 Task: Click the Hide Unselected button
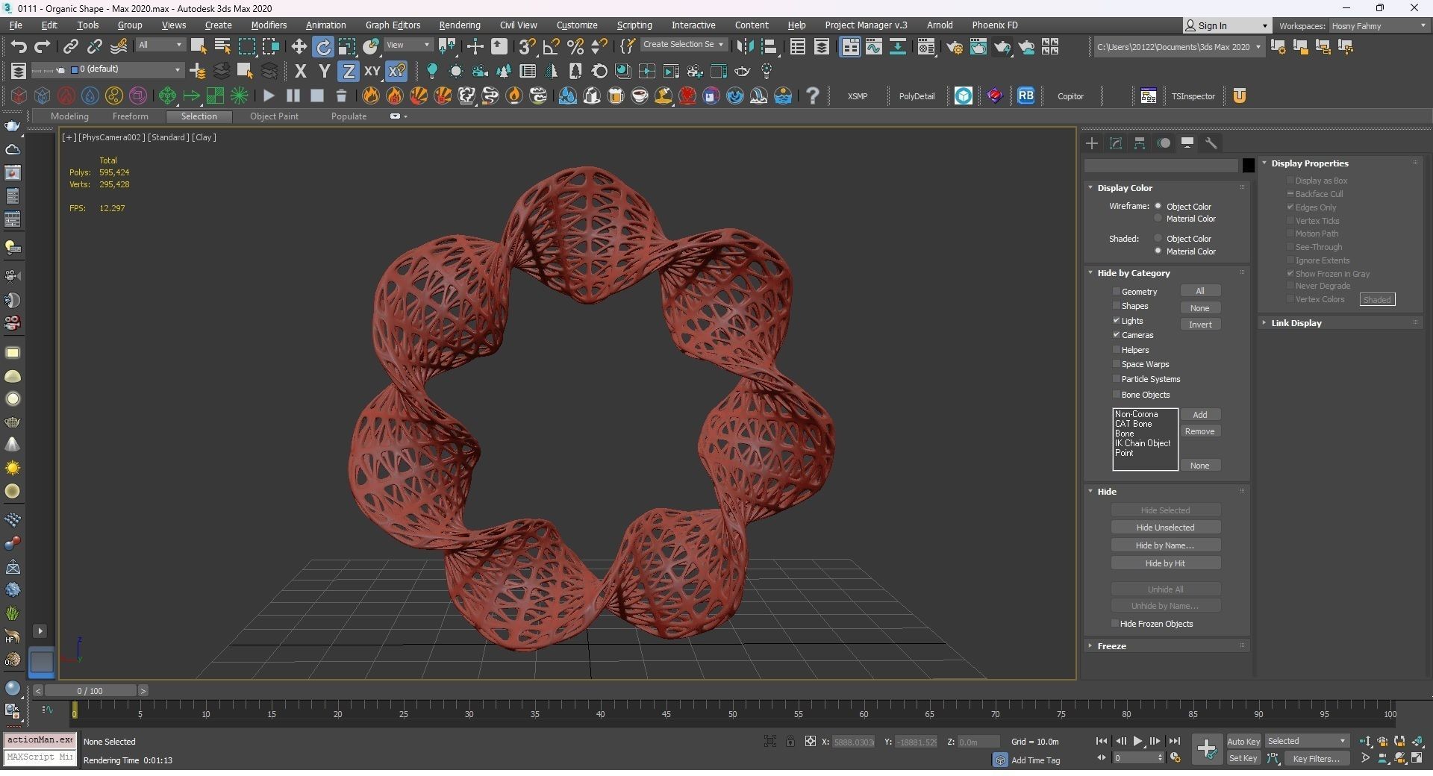point(1165,528)
